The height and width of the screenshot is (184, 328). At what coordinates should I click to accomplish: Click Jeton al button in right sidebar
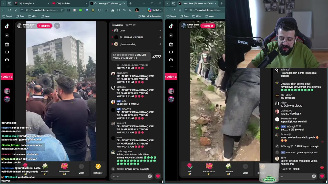pos(171,76)
